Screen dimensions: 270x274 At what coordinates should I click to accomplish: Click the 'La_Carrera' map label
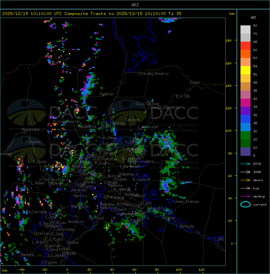(37, 212)
